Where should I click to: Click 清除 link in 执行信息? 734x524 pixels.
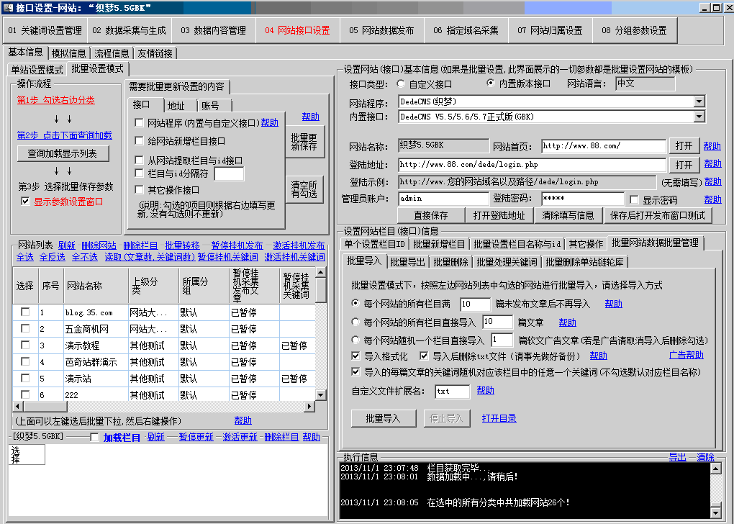705,457
